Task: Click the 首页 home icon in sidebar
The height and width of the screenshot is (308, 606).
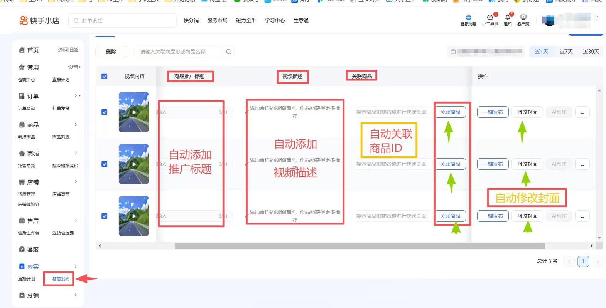Action: (22, 50)
